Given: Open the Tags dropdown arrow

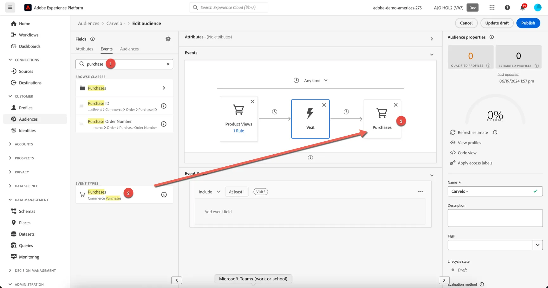Looking at the screenshot, I should 538,245.
